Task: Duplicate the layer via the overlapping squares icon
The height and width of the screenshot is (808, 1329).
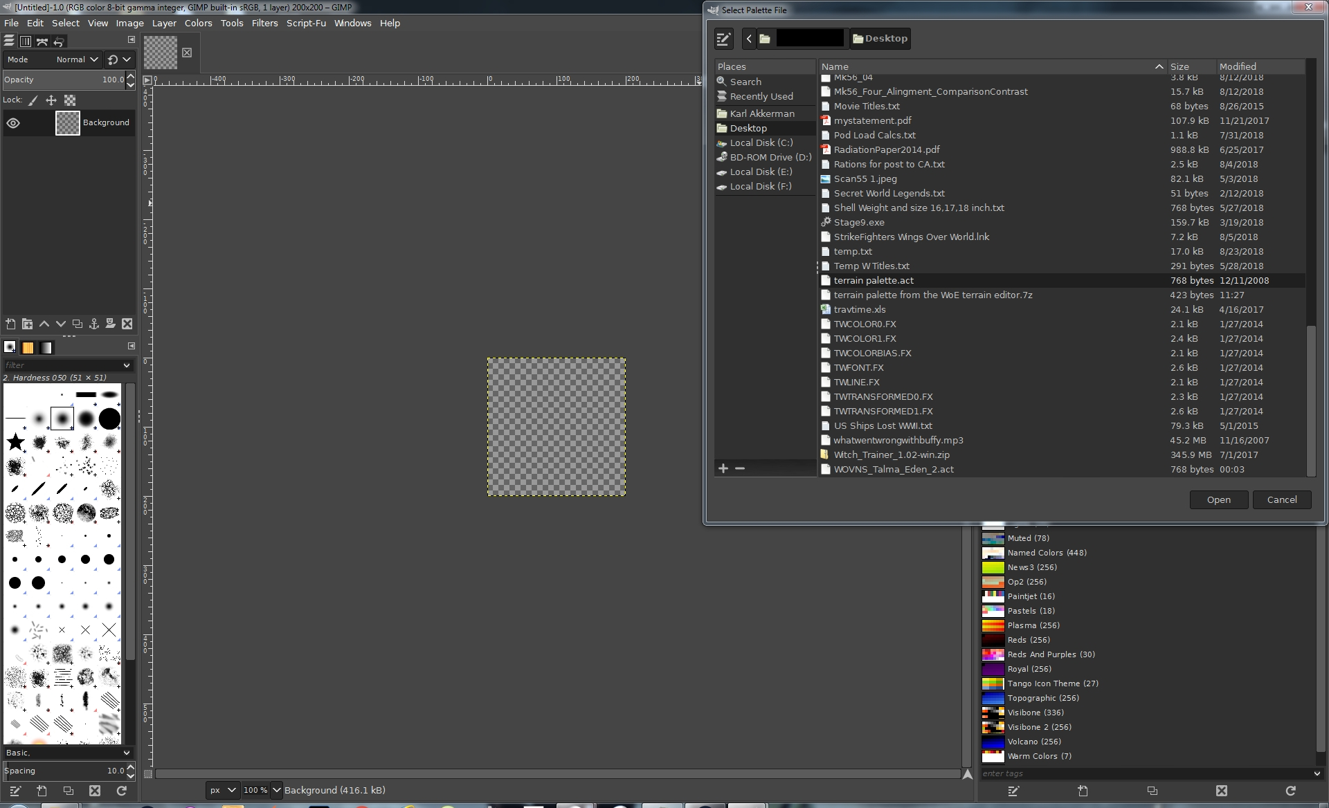Action: (x=77, y=324)
